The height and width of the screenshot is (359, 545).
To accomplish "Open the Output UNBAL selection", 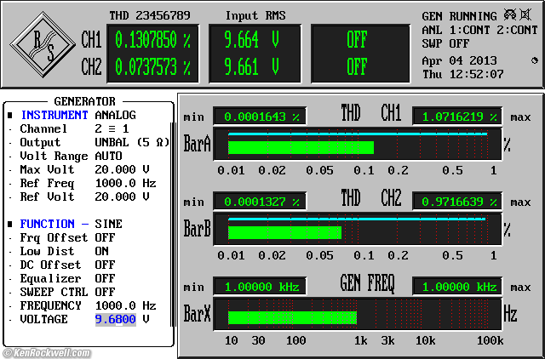I will point(125,142).
